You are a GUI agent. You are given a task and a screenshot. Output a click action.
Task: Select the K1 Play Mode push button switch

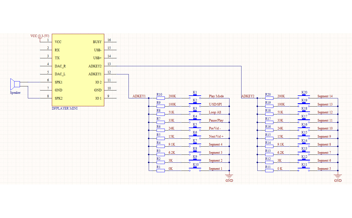195,97
